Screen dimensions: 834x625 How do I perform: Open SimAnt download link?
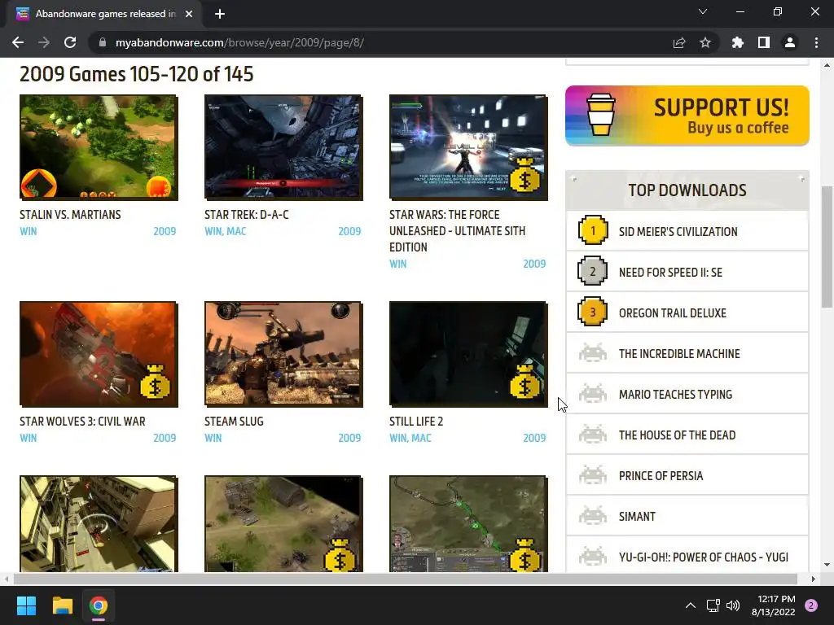(637, 517)
